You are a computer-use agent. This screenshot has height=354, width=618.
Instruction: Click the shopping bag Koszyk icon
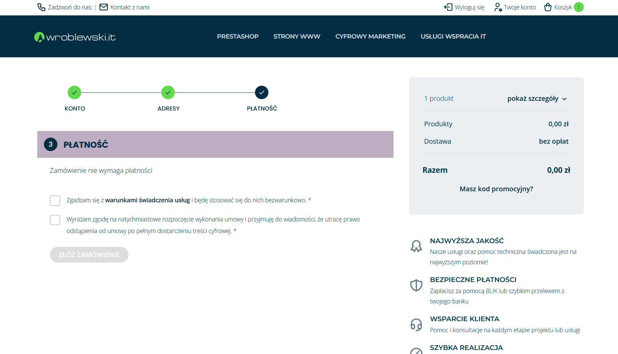pos(548,7)
